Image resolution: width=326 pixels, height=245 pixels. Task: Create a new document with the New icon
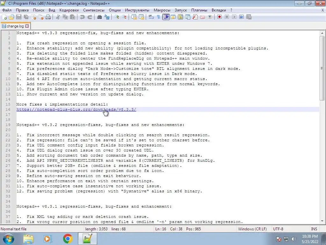click(x=4, y=17)
